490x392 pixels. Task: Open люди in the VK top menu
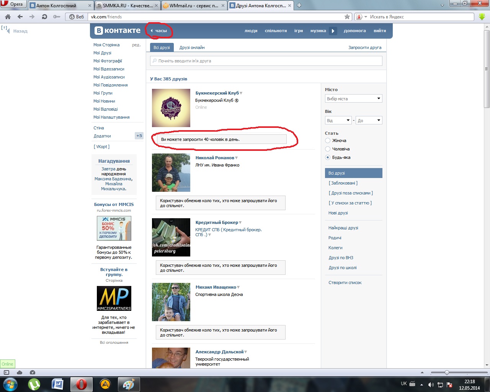(x=251, y=31)
